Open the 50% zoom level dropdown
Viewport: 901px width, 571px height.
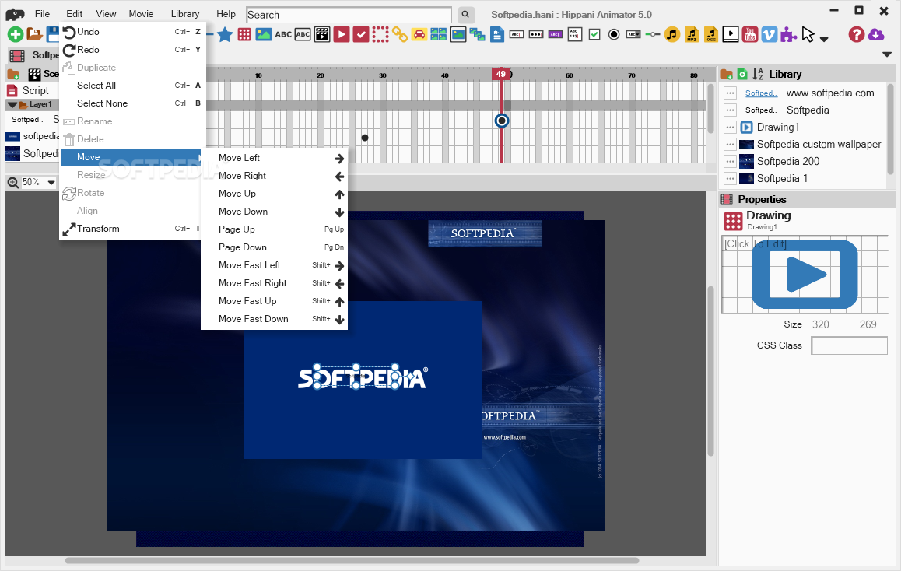click(51, 183)
